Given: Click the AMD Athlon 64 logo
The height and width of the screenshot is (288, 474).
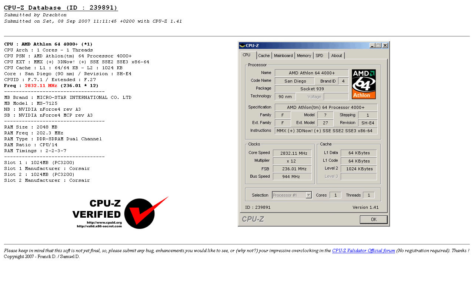Looking at the screenshot, I should click(x=364, y=84).
